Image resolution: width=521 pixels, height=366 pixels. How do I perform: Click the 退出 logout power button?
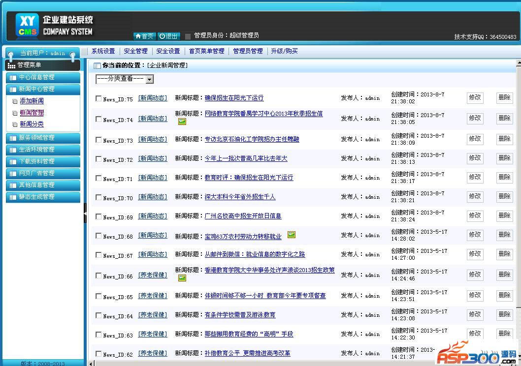(168, 36)
